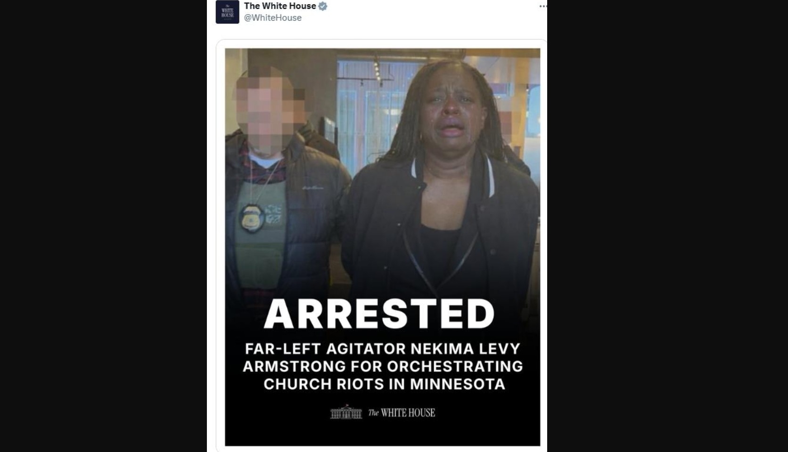Viewport: 788px width, 452px height.
Task: Click the 'ARMSTRONG FOR ORCHESTRATING' caption line
Action: click(x=383, y=366)
